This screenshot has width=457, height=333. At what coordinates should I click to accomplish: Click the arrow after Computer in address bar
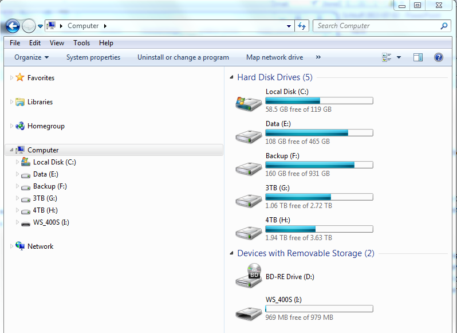click(x=105, y=26)
